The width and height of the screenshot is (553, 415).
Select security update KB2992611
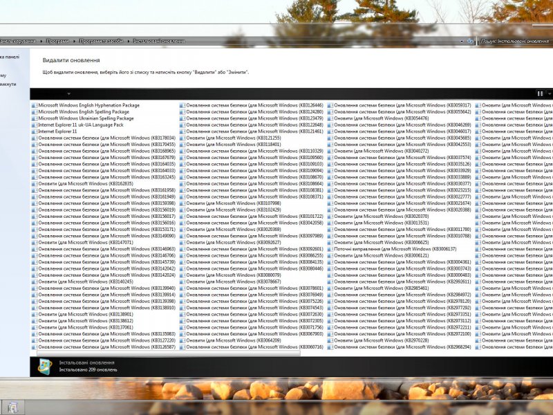coord(402,282)
